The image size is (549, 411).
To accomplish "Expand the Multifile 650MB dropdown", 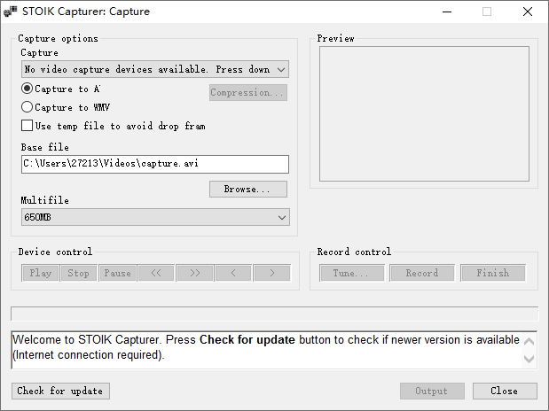I will click(155, 217).
